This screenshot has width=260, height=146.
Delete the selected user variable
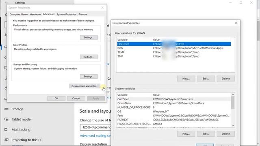coord(226,79)
